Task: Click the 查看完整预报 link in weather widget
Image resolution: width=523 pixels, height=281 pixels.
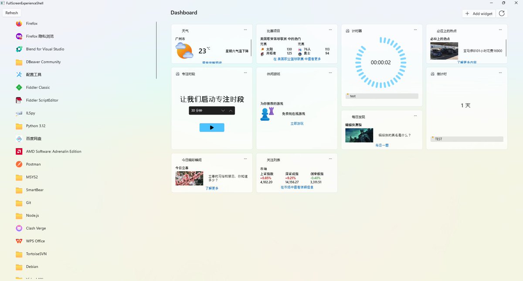Action: tap(212, 62)
